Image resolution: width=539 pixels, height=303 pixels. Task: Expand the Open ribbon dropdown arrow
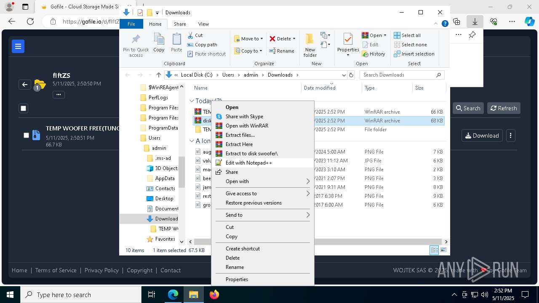coord(385,35)
